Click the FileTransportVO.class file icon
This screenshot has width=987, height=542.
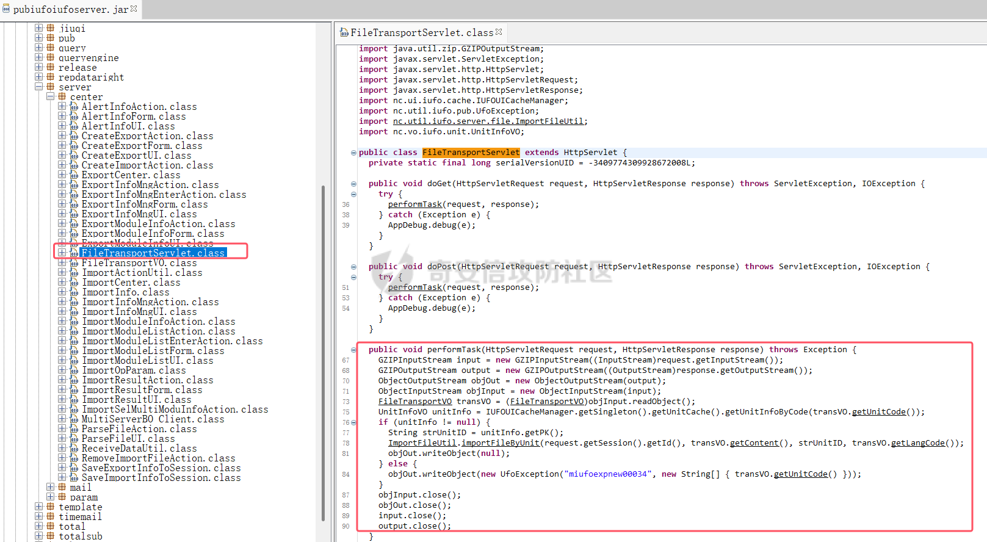(73, 262)
